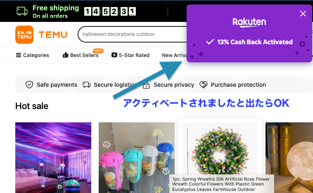
Task: Click the TEMU wordmark link
Action: [x=53, y=35]
